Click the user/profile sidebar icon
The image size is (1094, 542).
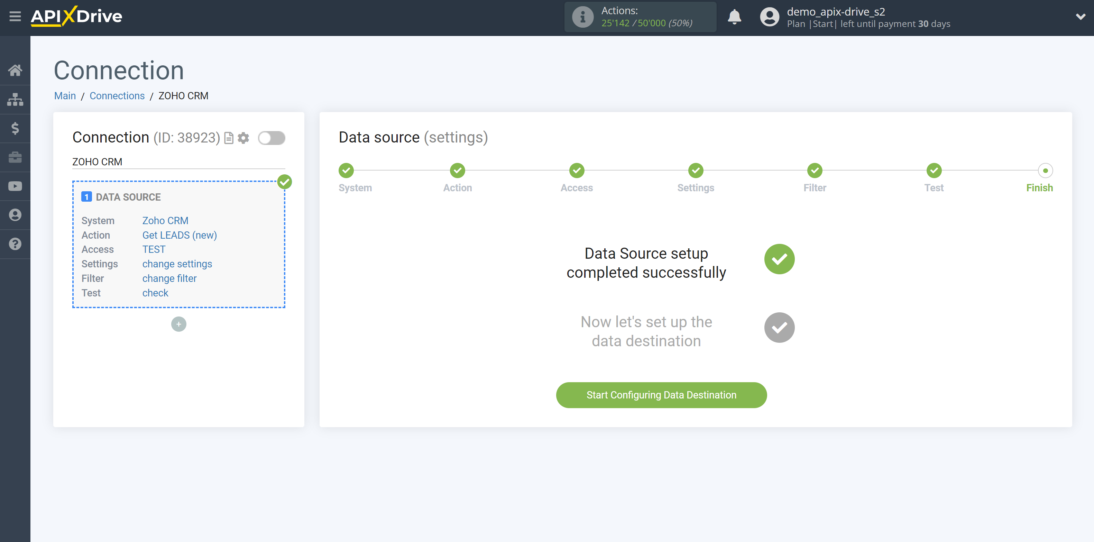[x=15, y=215]
